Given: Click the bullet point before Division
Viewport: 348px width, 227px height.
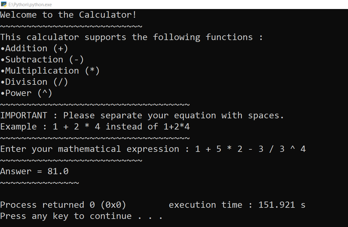Looking at the screenshot, I should (x=2, y=82).
